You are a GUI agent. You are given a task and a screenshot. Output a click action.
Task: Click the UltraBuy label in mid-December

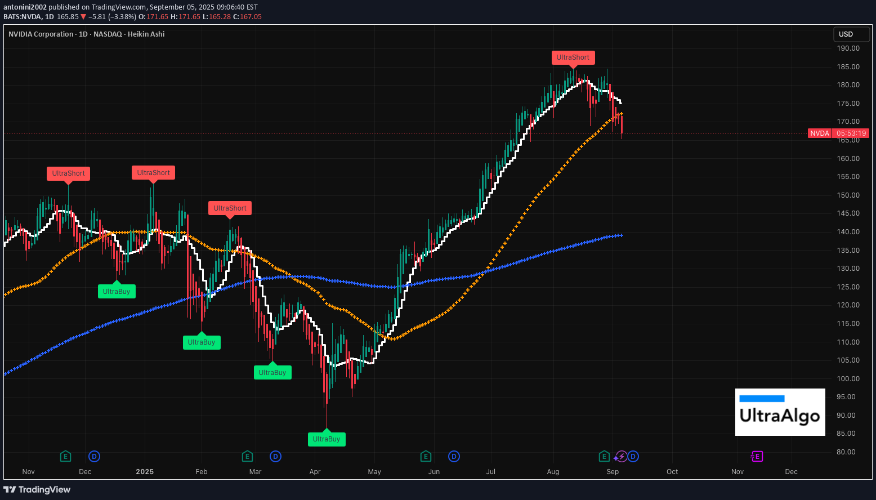click(x=117, y=292)
